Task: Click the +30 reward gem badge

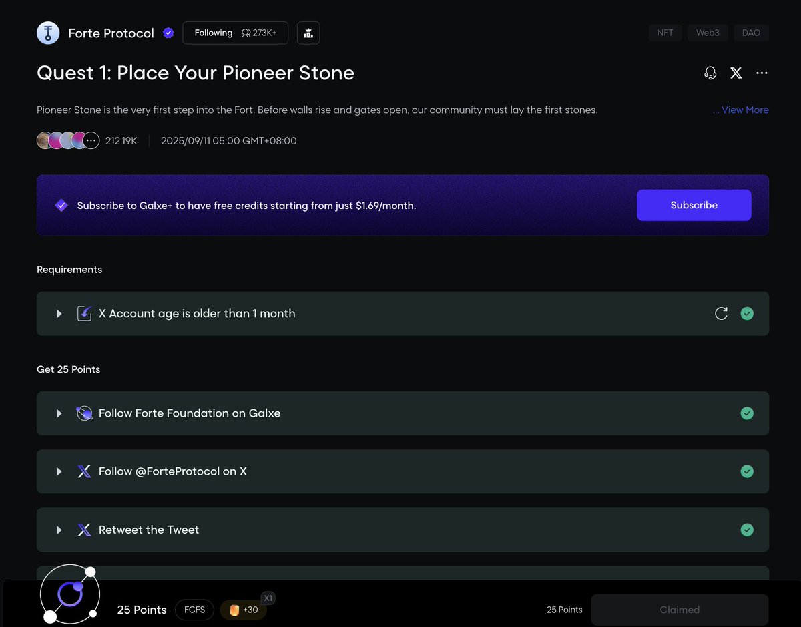Action: 243,610
